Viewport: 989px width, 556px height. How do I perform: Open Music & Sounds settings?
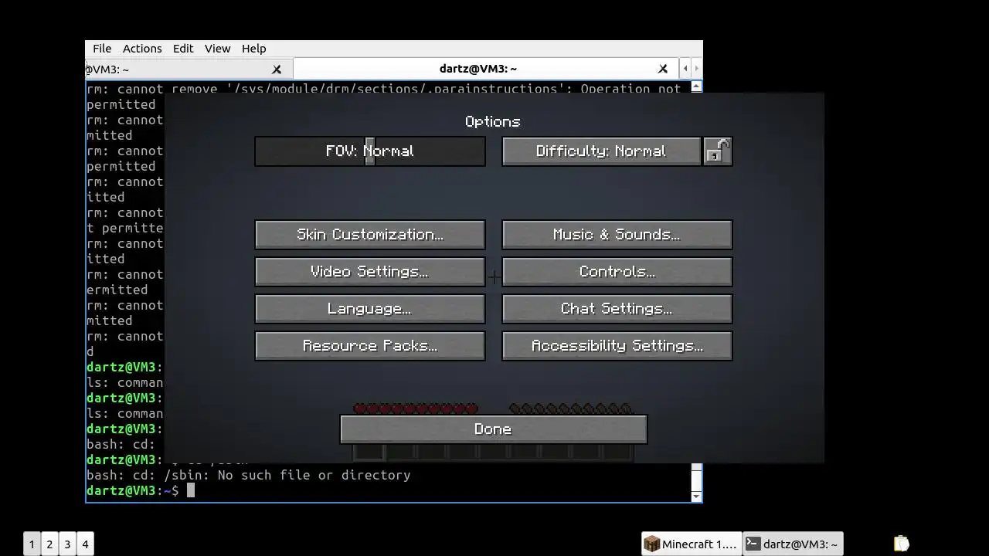click(x=617, y=235)
